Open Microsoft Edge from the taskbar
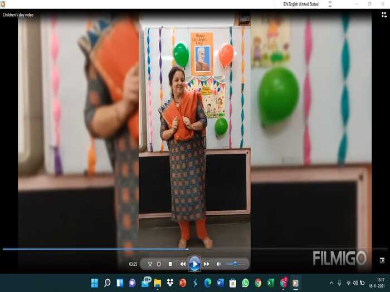 pos(208,283)
